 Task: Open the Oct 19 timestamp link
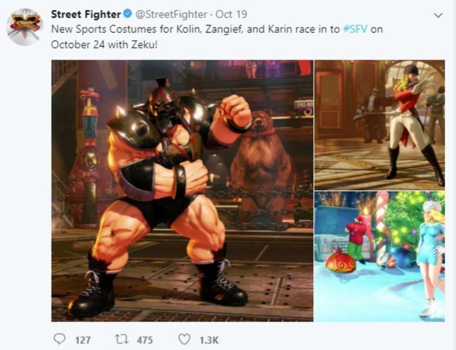pos(231,14)
